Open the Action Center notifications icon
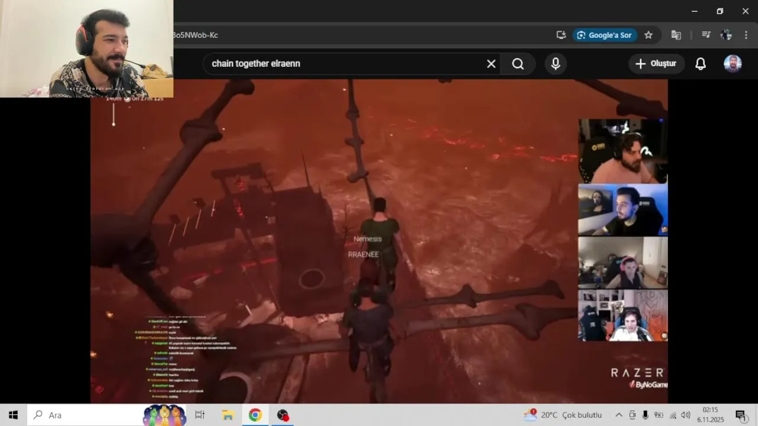 point(740,415)
